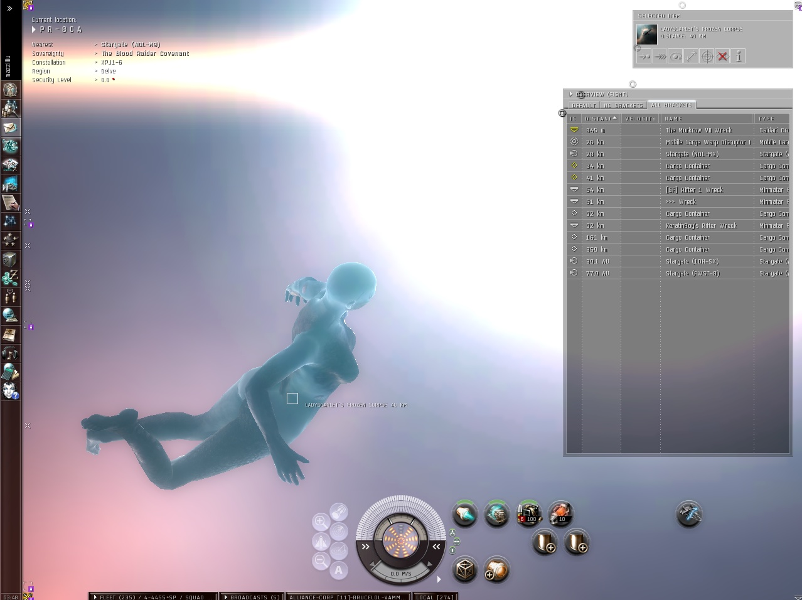Open the scanner radar button on HUD

[339, 532]
